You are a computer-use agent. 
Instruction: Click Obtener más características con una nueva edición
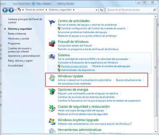95,124
